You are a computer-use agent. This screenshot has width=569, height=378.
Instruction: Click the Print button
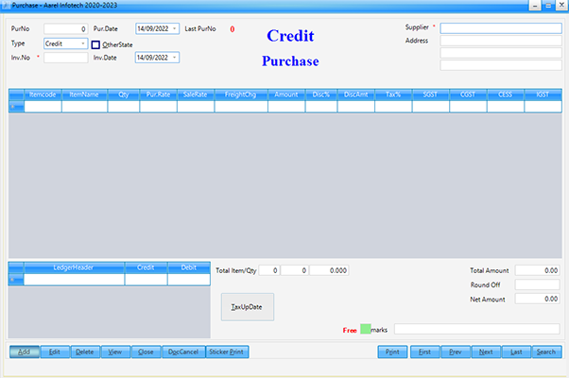tap(391, 352)
